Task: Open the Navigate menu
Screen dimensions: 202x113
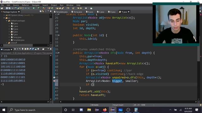Action: click(36, 5)
